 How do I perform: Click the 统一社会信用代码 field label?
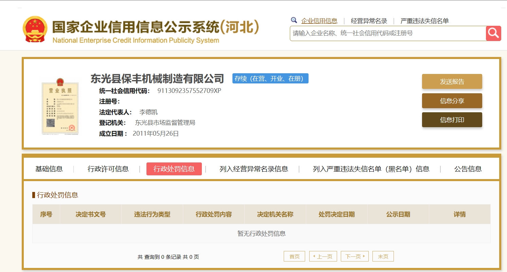124,91
